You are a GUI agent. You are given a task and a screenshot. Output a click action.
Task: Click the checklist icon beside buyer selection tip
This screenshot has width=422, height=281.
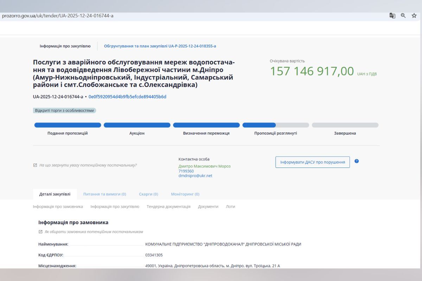pos(40,232)
